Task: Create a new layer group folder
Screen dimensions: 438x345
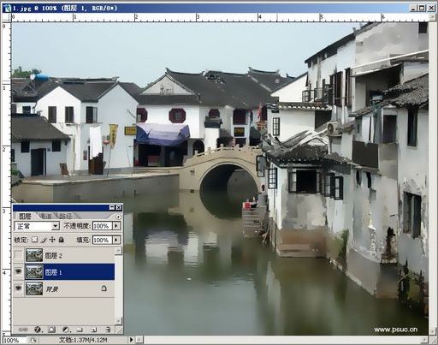Action: point(80,330)
